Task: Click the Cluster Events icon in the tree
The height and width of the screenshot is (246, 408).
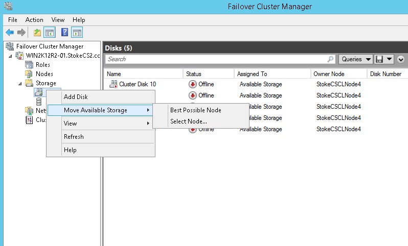Action: pyautogui.click(x=29, y=120)
